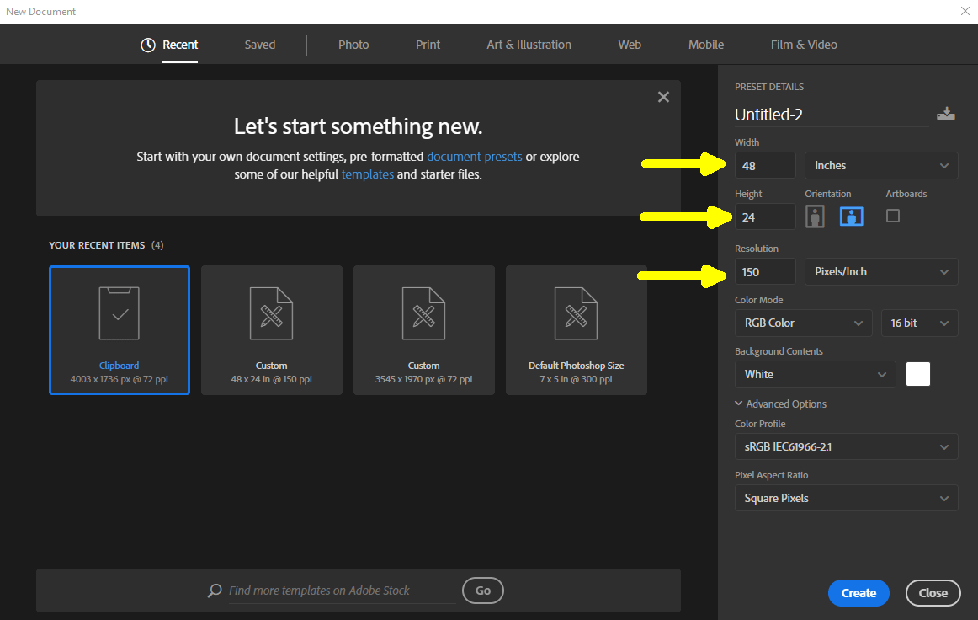Switch to the Film & Video tab
The image size is (978, 620).
[804, 45]
